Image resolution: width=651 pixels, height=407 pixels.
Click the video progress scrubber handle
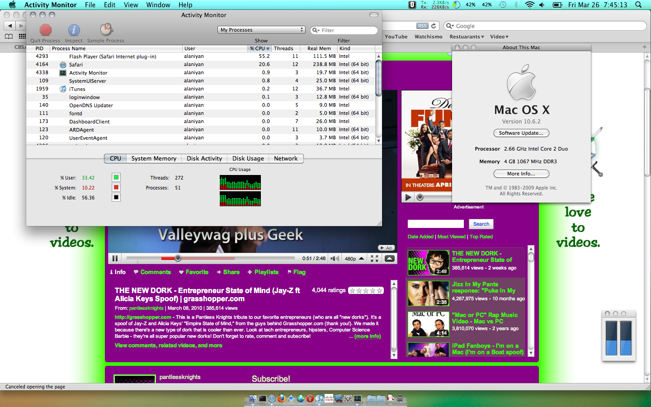coord(178,258)
